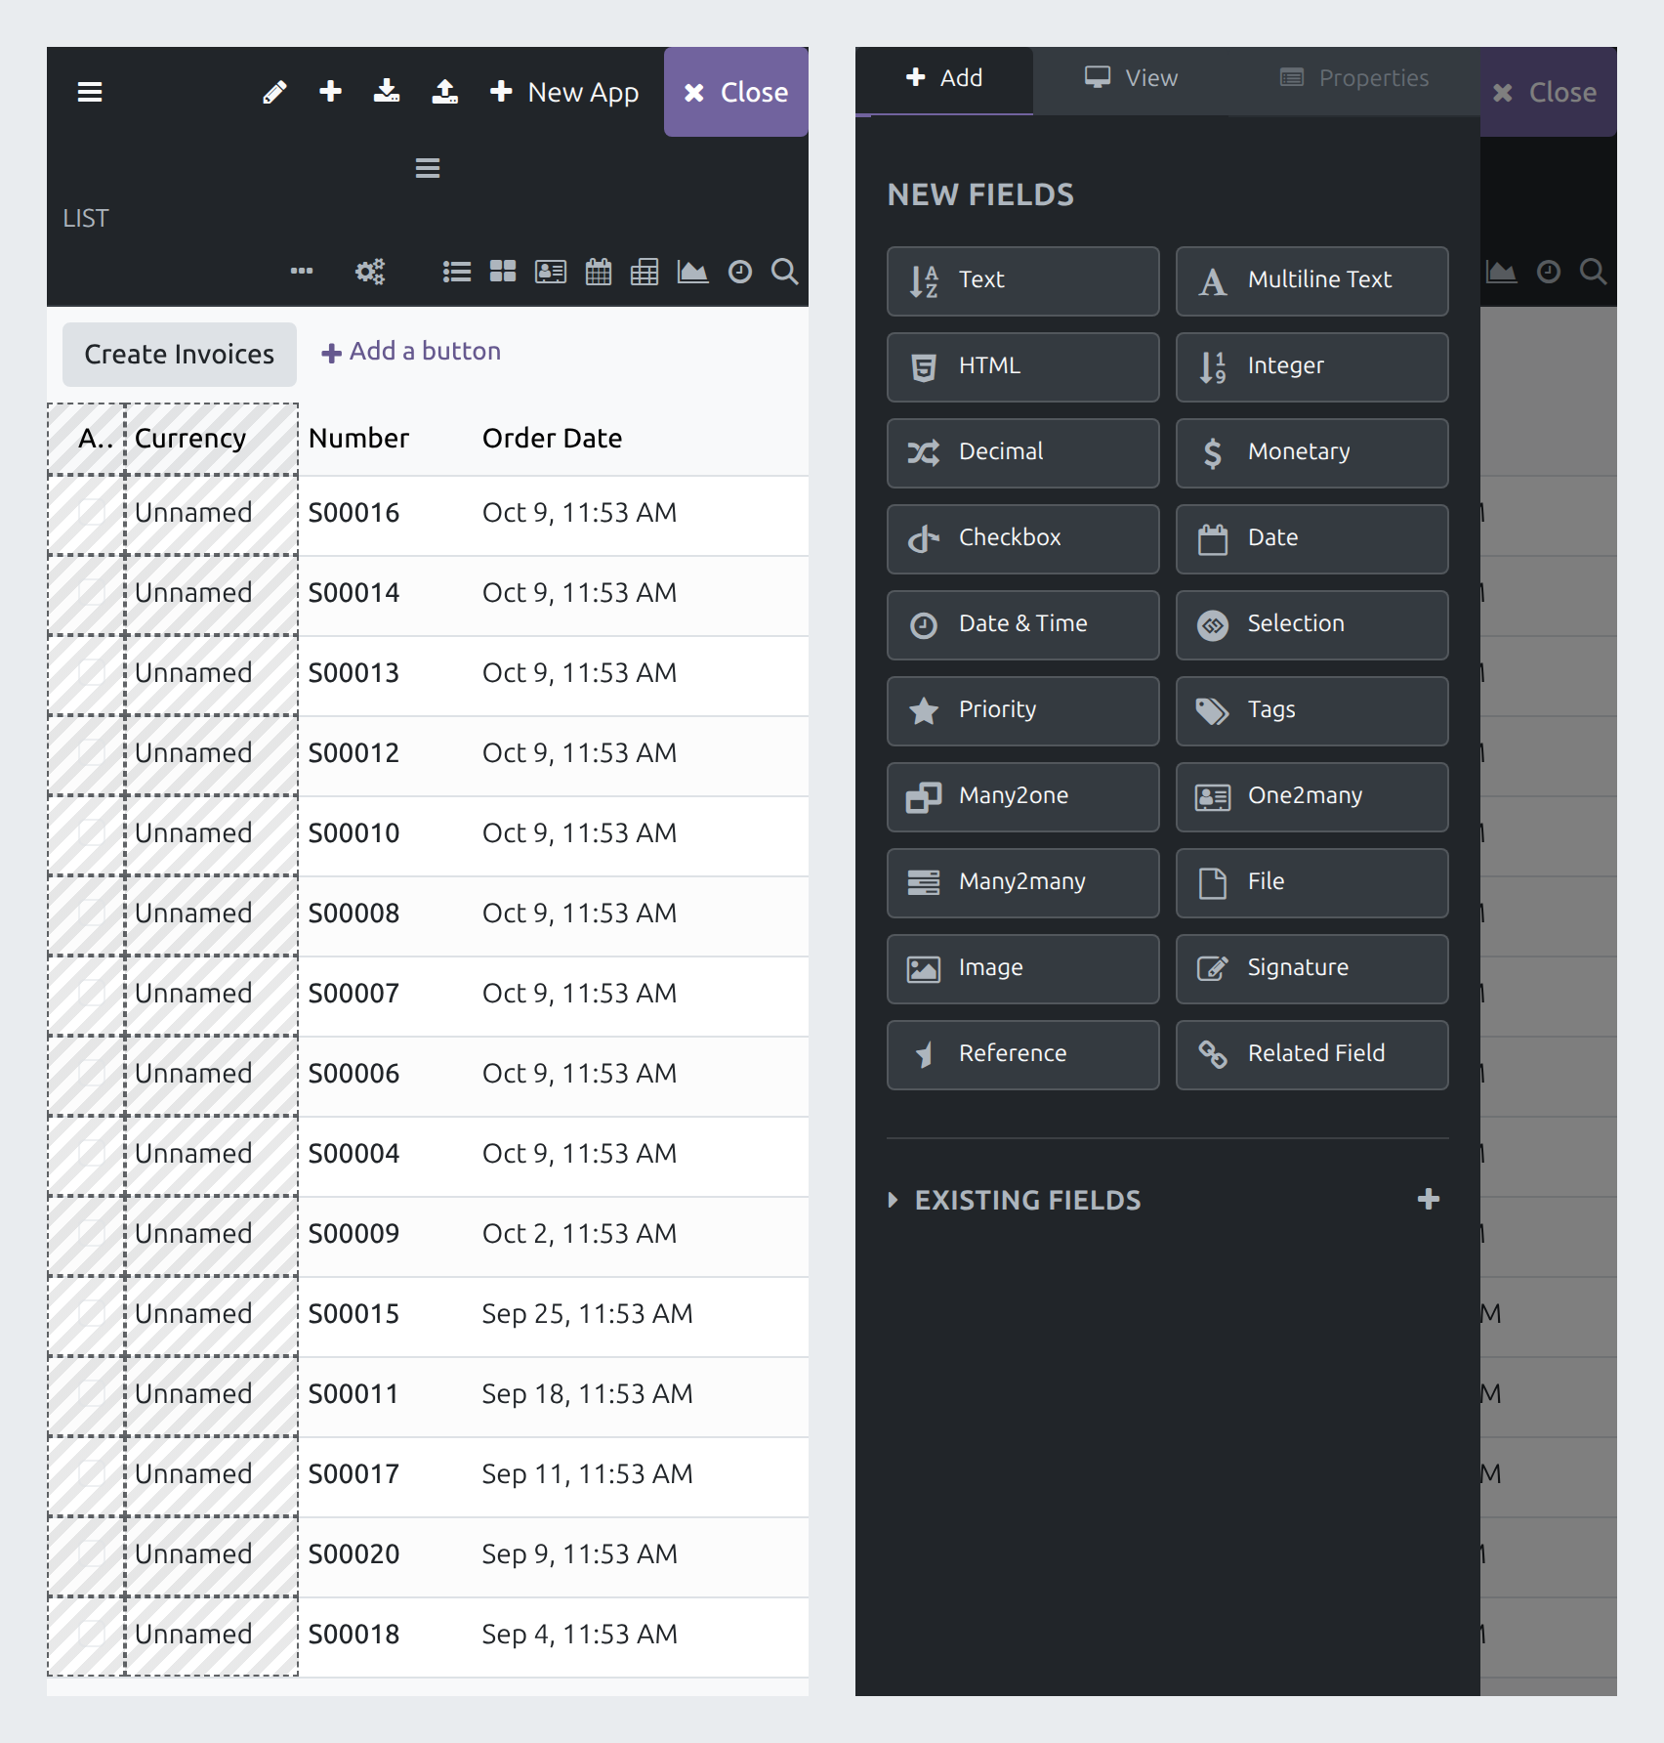Switch to the Add tab

point(944,80)
